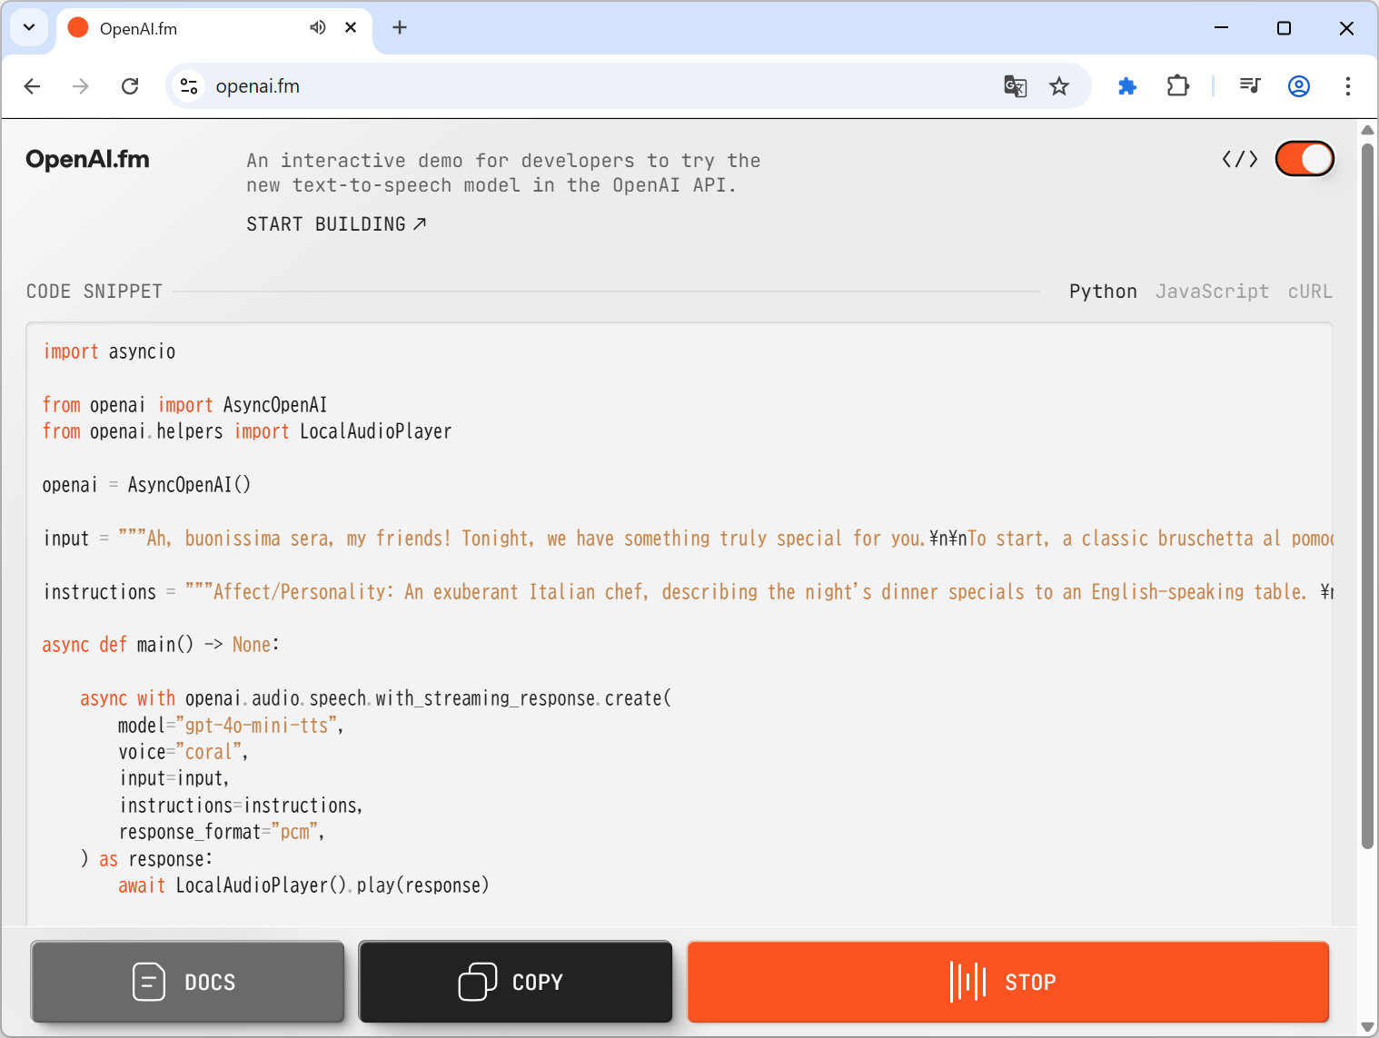Open a new browser tab
The image size is (1379, 1038).
tap(400, 27)
